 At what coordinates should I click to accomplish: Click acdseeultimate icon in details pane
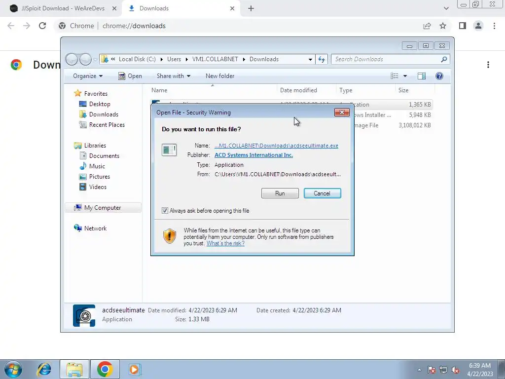(84, 315)
